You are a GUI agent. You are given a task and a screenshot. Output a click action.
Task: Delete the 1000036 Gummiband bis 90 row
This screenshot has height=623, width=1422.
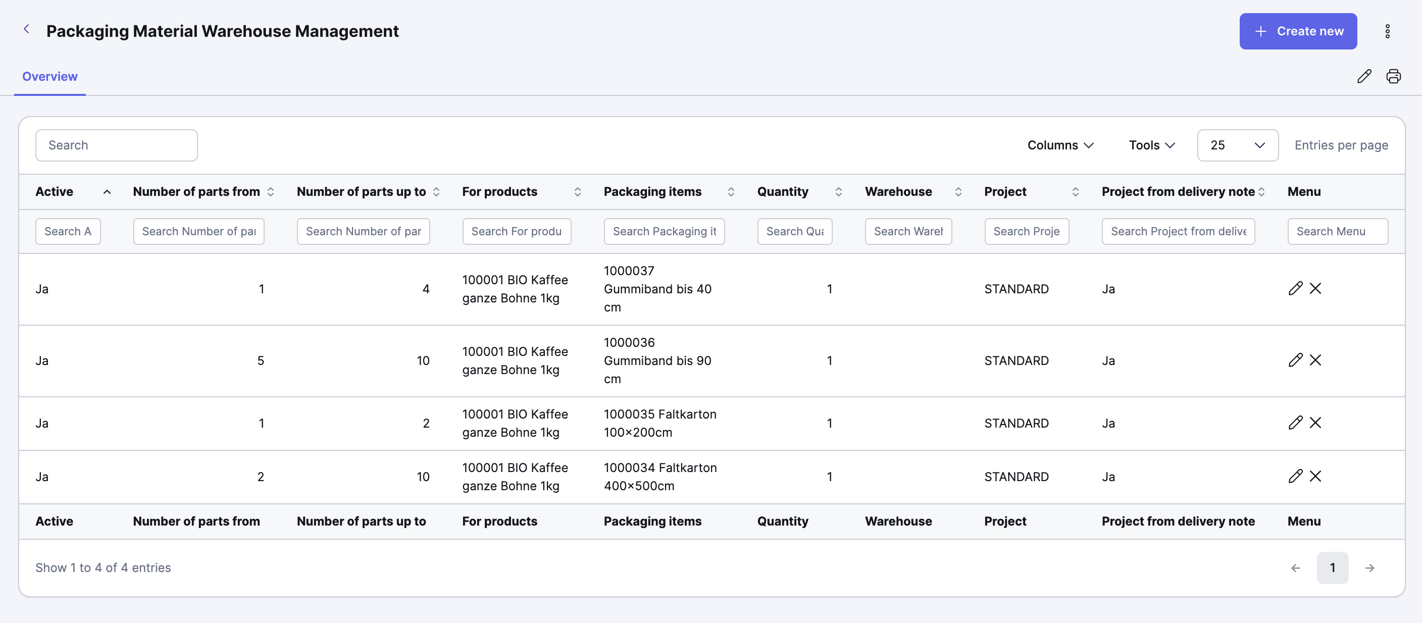1315,360
